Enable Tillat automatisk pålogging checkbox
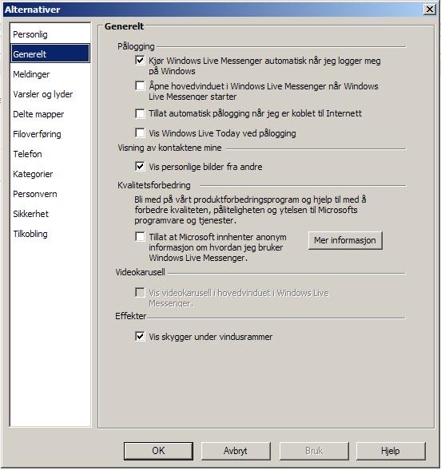 tap(140, 113)
